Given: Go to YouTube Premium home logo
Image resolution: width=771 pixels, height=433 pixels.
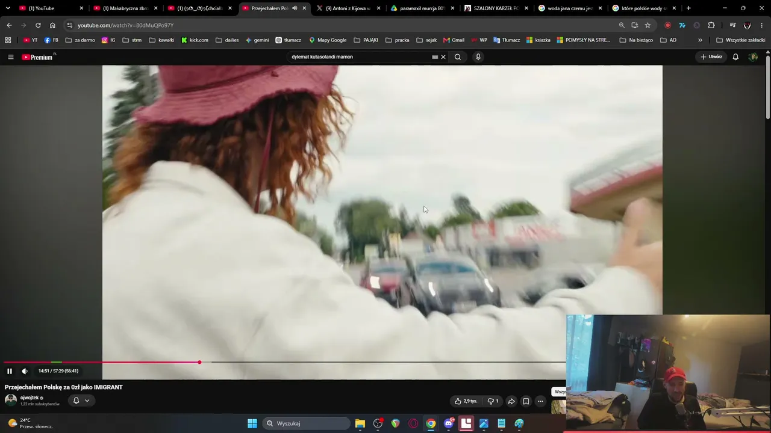Looking at the screenshot, I should pos(39,57).
